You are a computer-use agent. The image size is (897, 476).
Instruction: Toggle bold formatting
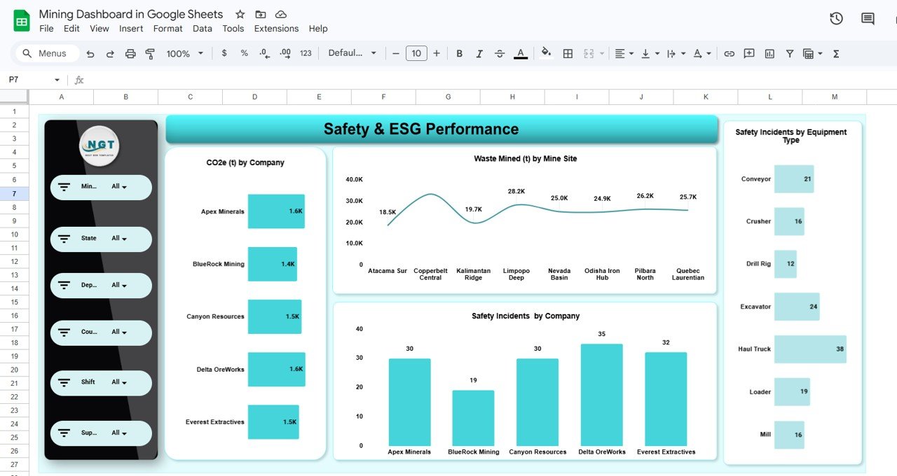(459, 53)
